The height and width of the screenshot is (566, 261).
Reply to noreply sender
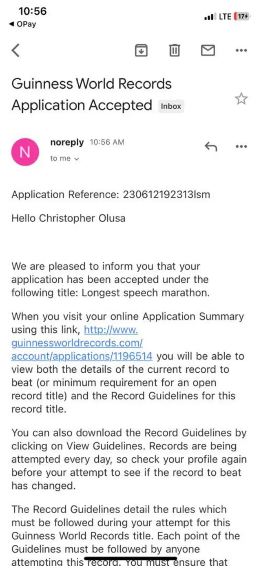tap(211, 147)
